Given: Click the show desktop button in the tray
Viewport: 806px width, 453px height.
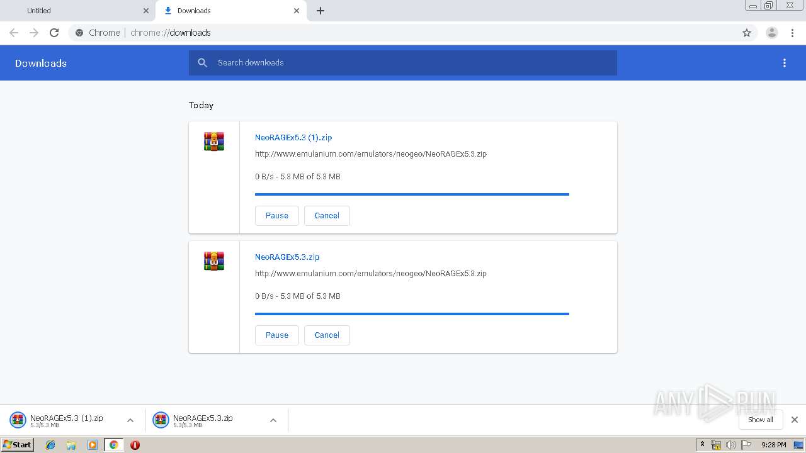Looking at the screenshot, I should 798,445.
